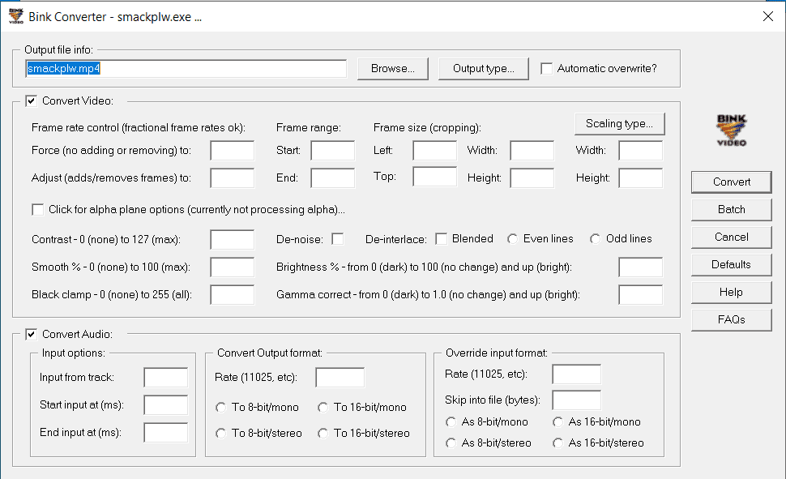Click the Bink Video logo above Convert

(x=732, y=130)
